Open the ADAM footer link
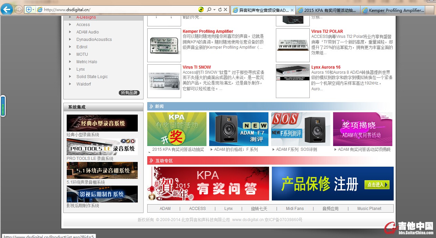This screenshot has height=238, width=436. click(x=165, y=209)
